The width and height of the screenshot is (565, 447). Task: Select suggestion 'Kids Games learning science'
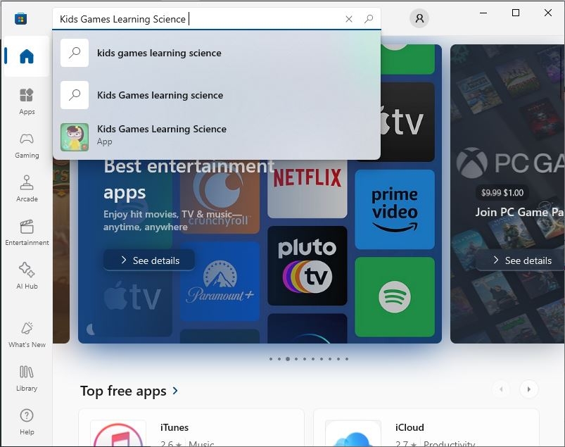[217, 95]
